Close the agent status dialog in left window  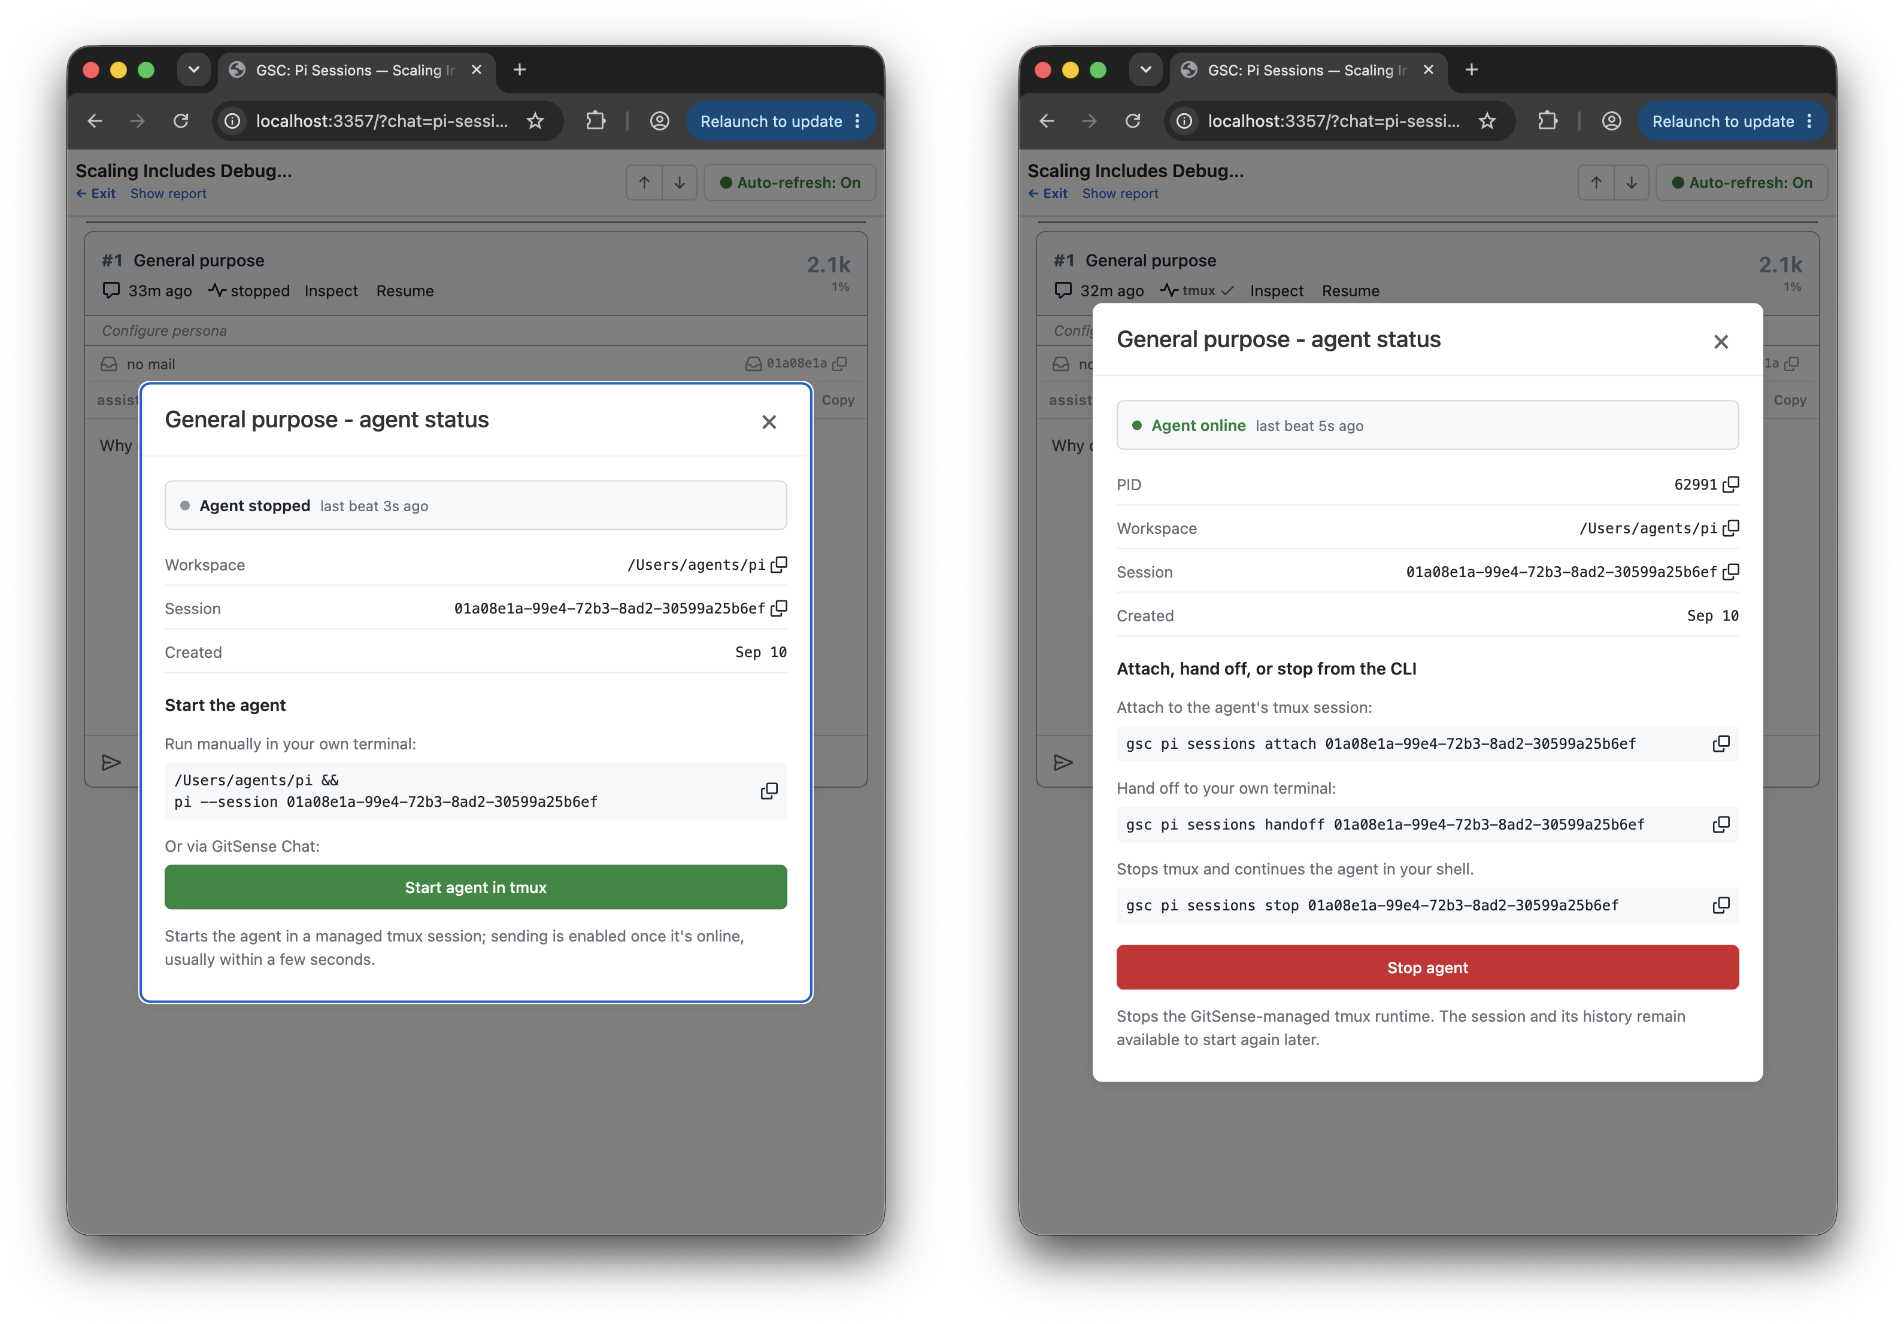click(x=769, y=422)
